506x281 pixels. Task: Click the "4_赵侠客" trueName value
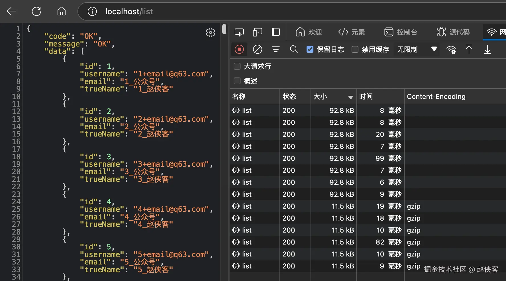(153, 224)
